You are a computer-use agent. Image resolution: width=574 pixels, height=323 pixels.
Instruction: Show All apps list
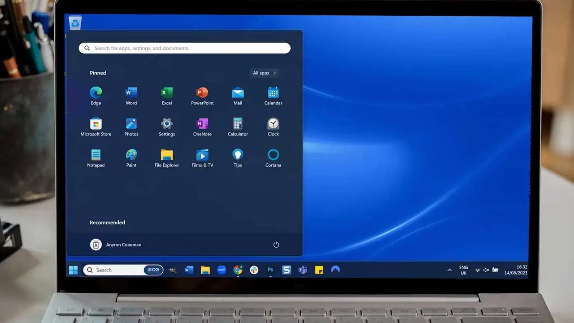(264, 73)
